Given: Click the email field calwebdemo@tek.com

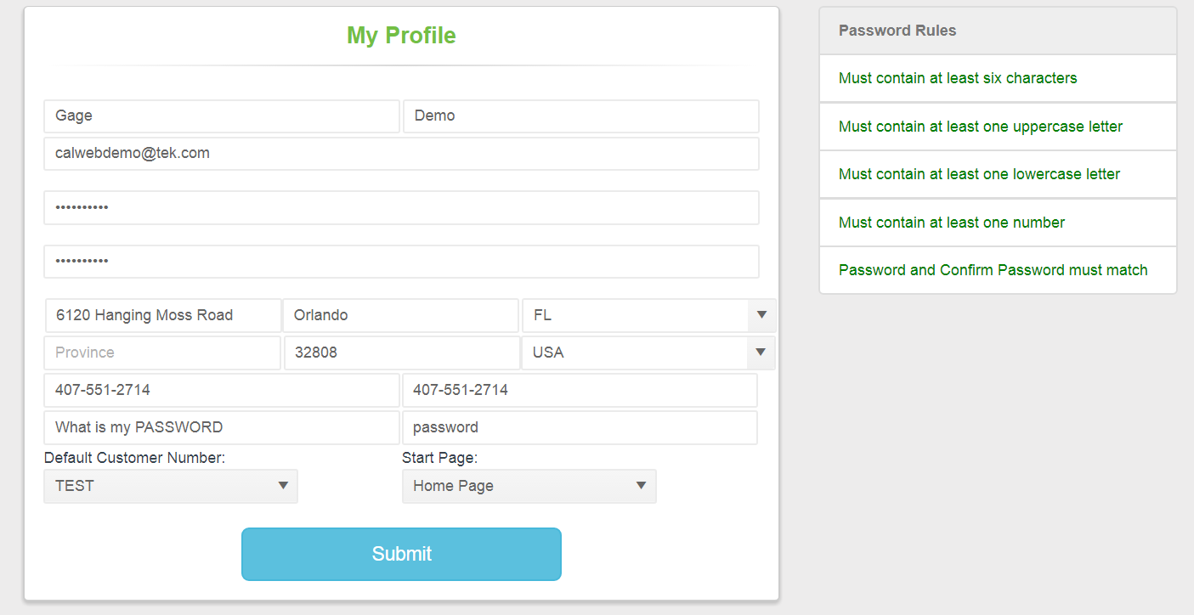Looking at the screenshot, I should pyautogui.click(x=401, y=154).
